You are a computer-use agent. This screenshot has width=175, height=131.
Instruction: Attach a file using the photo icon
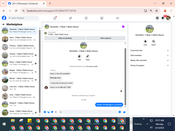coord(48,112)
